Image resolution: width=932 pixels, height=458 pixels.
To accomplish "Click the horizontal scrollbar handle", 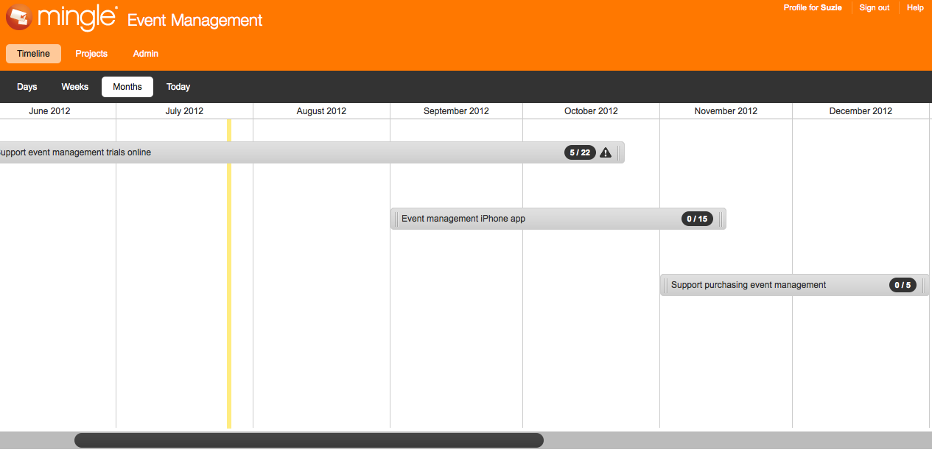I will coord(308,440).
